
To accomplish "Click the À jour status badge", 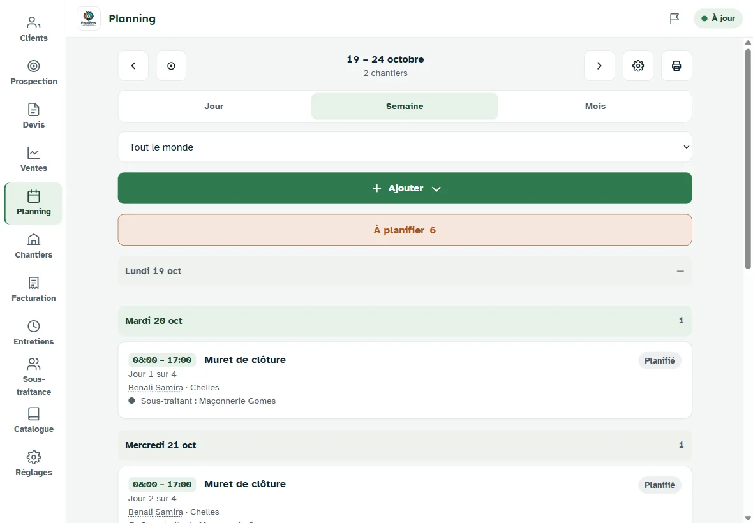I will [719, 18].
